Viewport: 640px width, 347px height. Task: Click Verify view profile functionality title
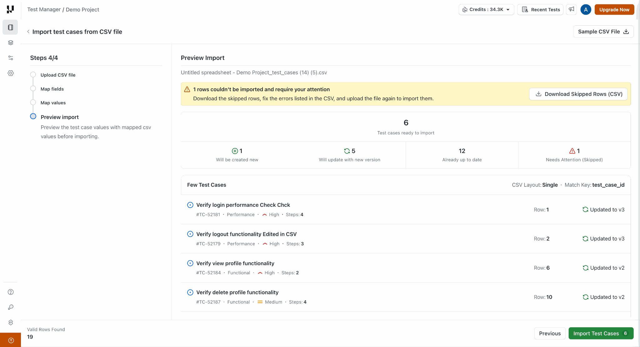click(235, 263)
